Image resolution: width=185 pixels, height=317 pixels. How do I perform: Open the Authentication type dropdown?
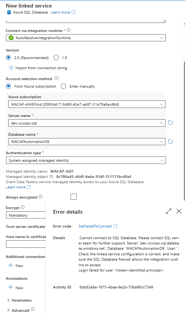pos(86,160)
